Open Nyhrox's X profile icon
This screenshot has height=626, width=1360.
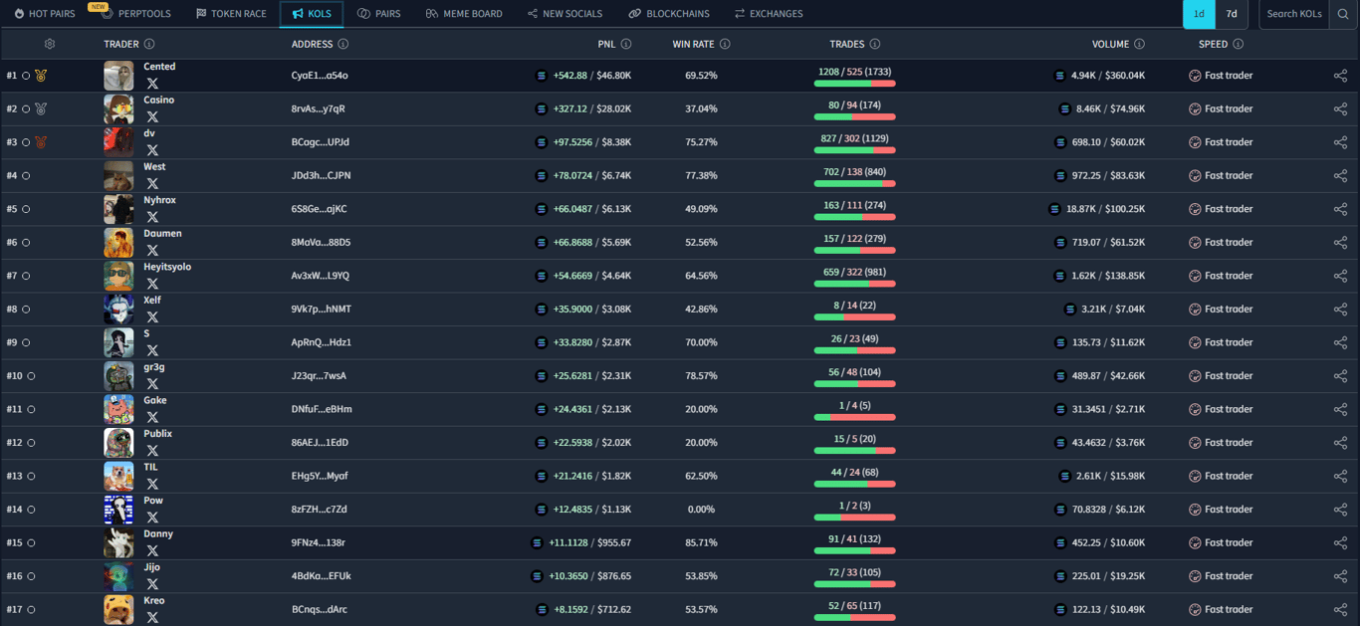(152, 217)
